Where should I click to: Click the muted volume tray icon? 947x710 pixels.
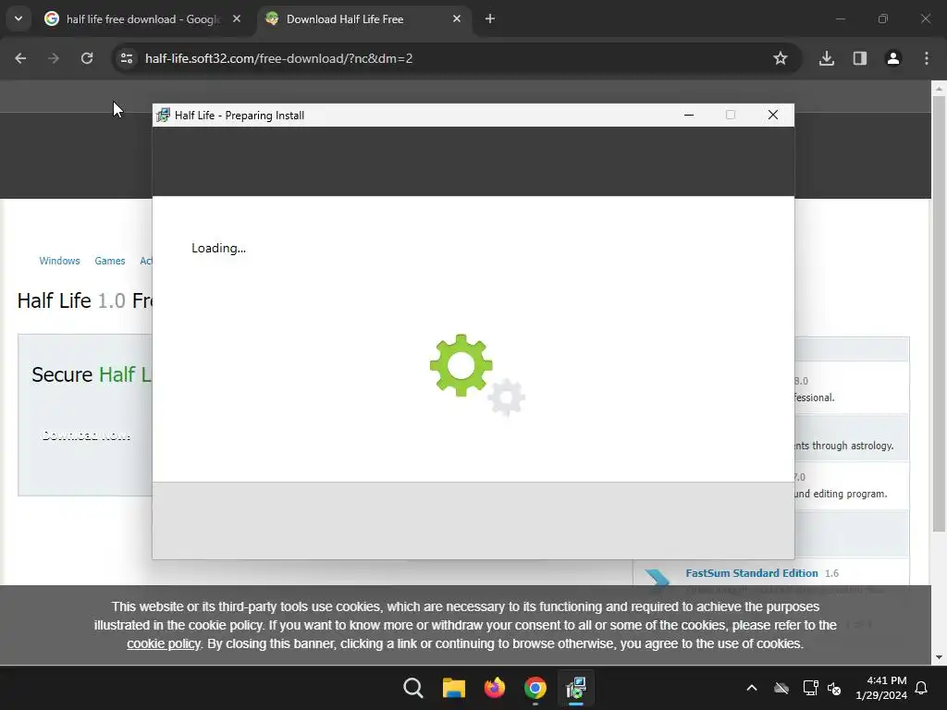[x=834, y=688]
